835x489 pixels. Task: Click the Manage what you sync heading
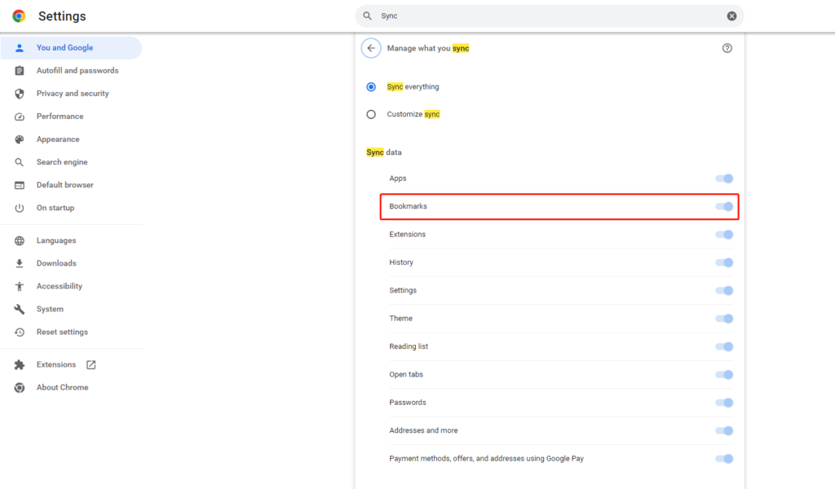(x=428, y=48)
